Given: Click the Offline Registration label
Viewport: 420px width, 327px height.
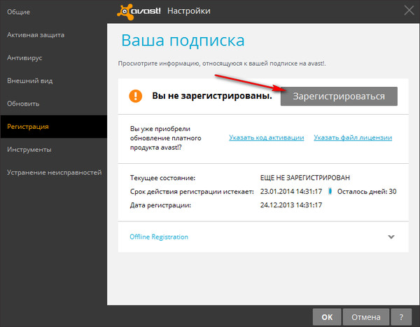Looking at the screenshot, I should pyautogui.click(x=159, y=237).
